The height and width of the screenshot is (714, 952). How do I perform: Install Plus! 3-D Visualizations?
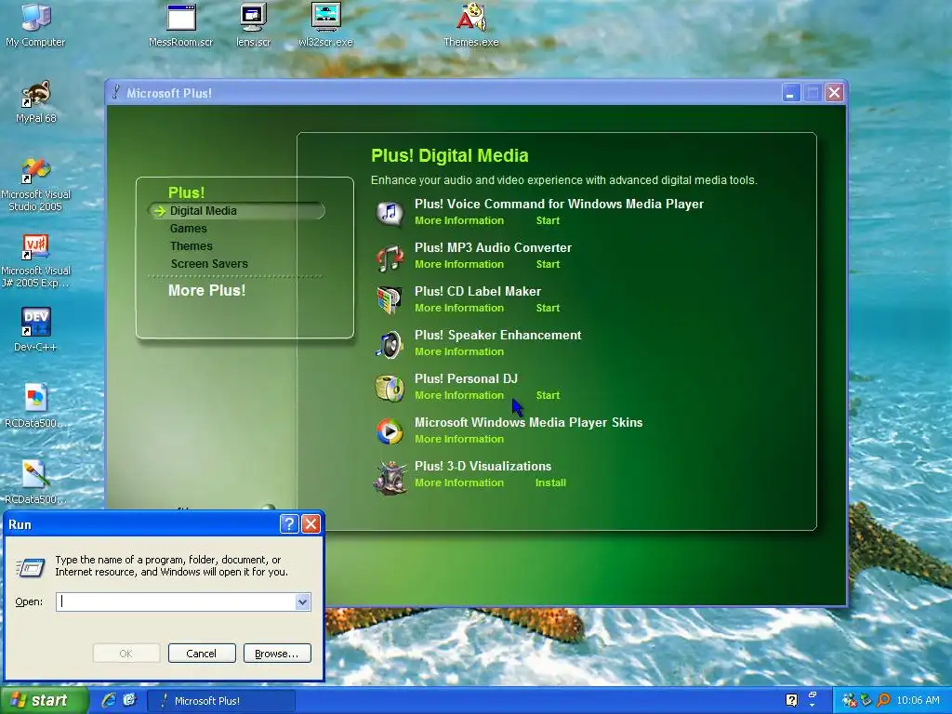[550, 483]
